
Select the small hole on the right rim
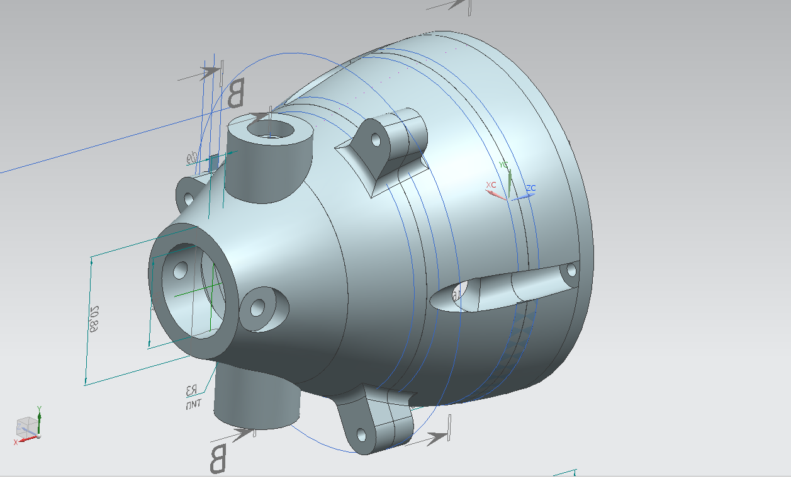(571, 271)
